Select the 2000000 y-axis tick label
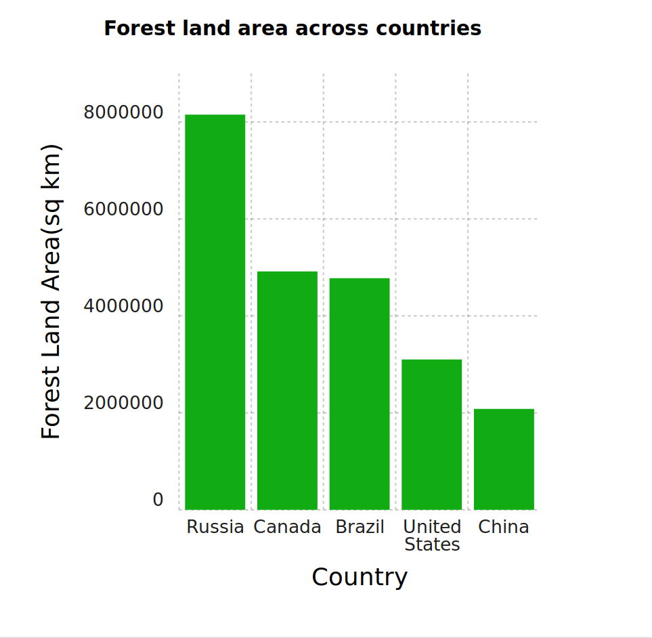Image resolution: width=652 pixels, height=638 pixels. point(123,404)
